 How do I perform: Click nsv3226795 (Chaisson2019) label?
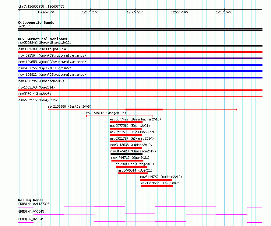tap(41, 81)
